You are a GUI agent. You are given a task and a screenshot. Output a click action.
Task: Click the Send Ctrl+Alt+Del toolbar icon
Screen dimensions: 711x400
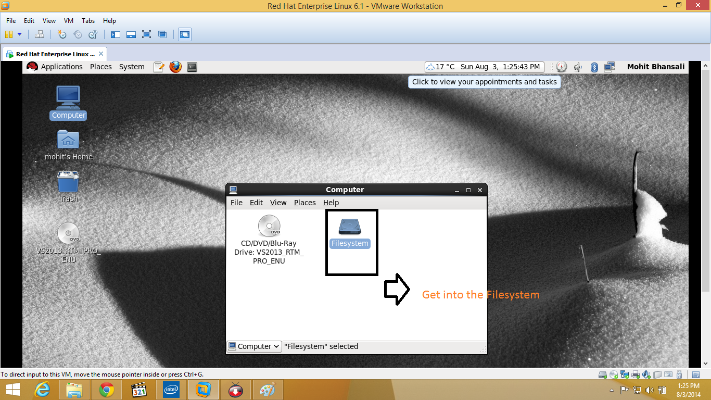tap(40, 34)
